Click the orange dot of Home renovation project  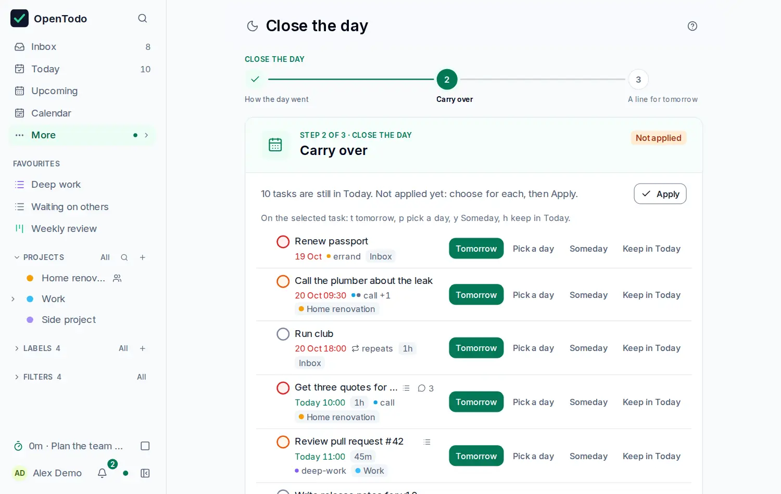click(30, 278)
